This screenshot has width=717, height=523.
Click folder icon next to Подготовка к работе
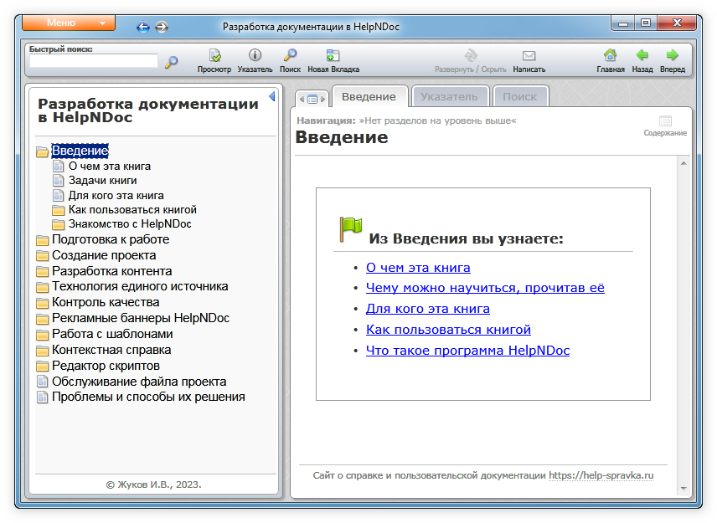pos(42,240)
